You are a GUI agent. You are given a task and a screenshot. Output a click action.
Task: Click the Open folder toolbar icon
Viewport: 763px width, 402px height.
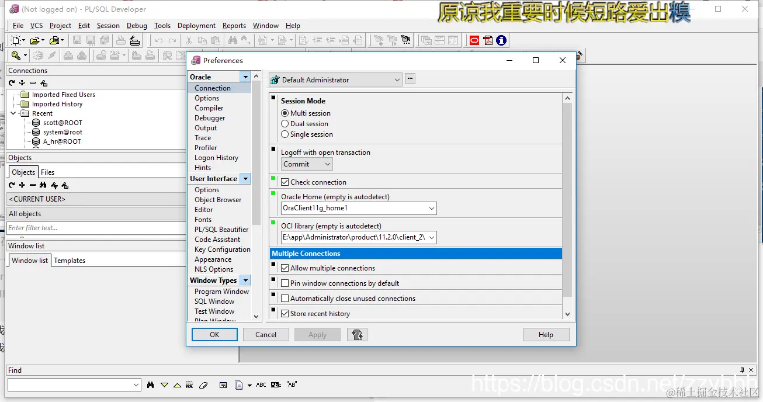pyautogui.click(x=35, y=40)
